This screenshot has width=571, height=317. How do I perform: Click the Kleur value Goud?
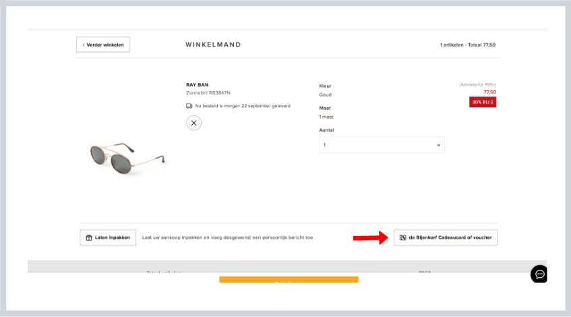[x=325, y=95]
